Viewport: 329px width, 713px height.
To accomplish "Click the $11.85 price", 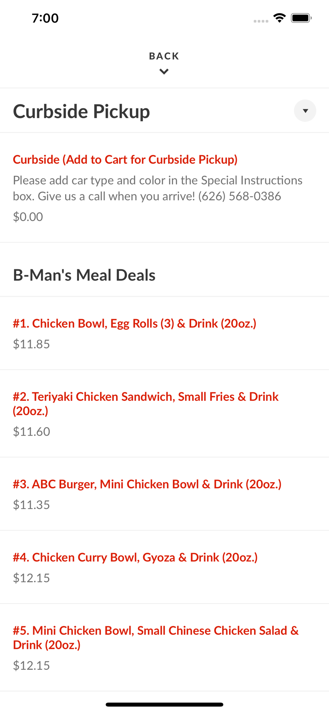I will pos(31,344).
